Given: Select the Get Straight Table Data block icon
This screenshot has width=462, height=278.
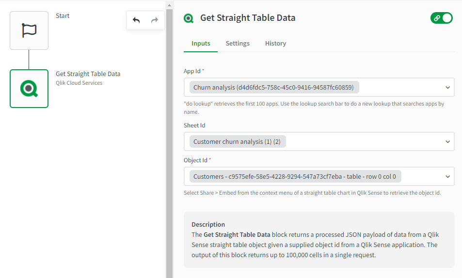Looking at the screenshot, I should point(29,89).
